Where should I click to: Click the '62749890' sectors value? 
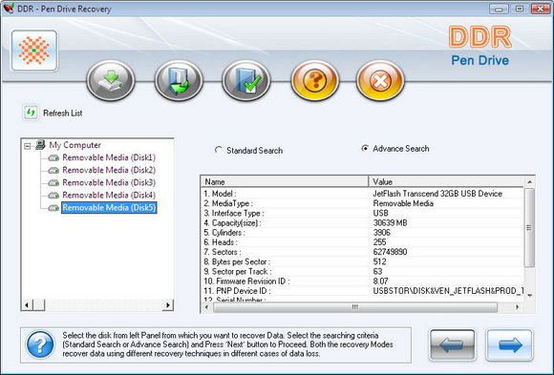click(x=390, y=252)
